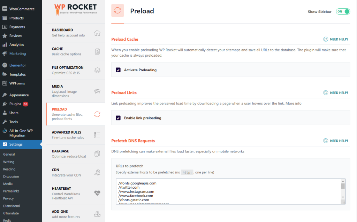Toggle the Show Sidebar switch off
Image resolution: width=357 pixels, height=222 pixels.
pos(343,11)
